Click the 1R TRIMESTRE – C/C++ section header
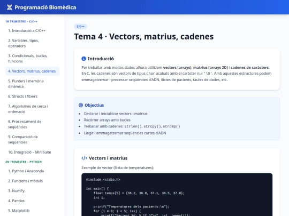Viewport: 289px width, 216px height. click(21, 21)
